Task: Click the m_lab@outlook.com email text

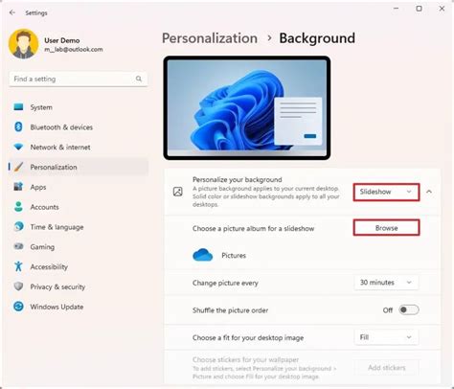Action: pos(74,49)
